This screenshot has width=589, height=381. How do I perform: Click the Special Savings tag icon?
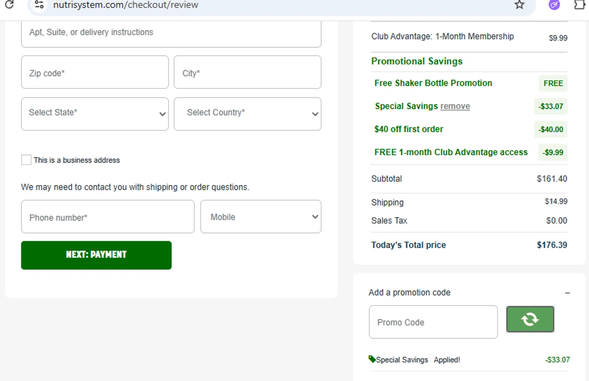click(372, 359)
